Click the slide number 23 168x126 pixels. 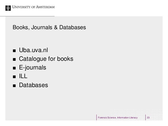(148, 117)
